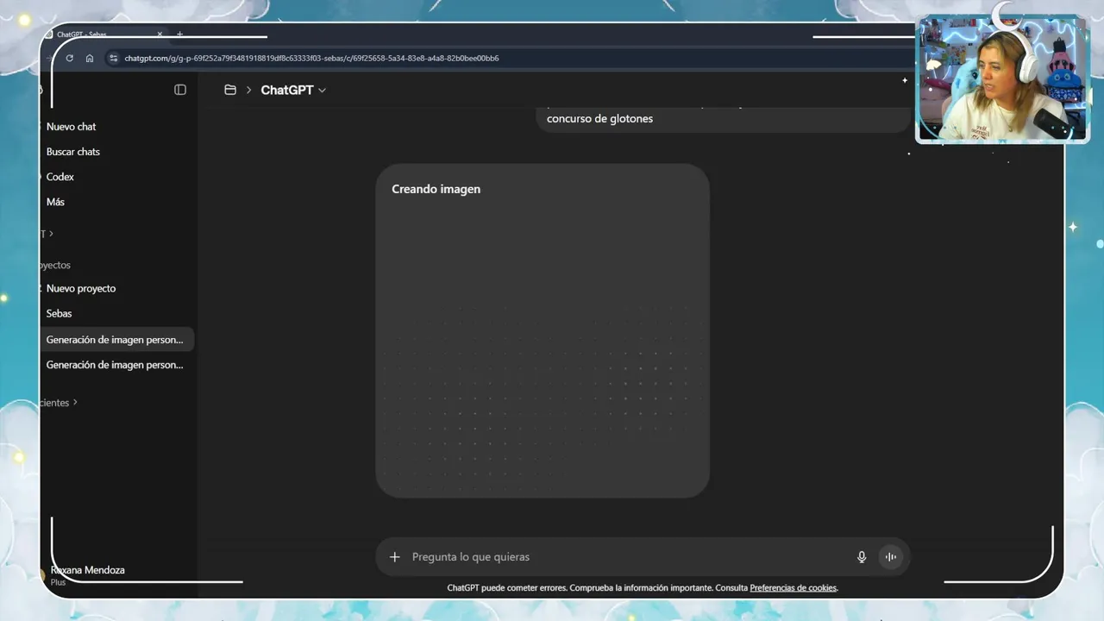Expand the GPT section chevron in sidebar
Image resolution: width=1104 pixels, height=621 pixels.
51,234
